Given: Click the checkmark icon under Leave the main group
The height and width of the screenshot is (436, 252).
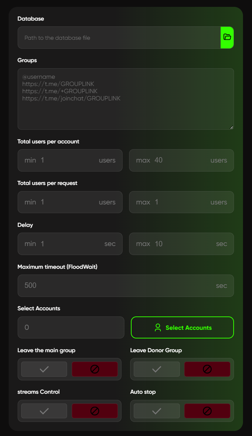Looking at the screenshot, I should pos(44,369).
